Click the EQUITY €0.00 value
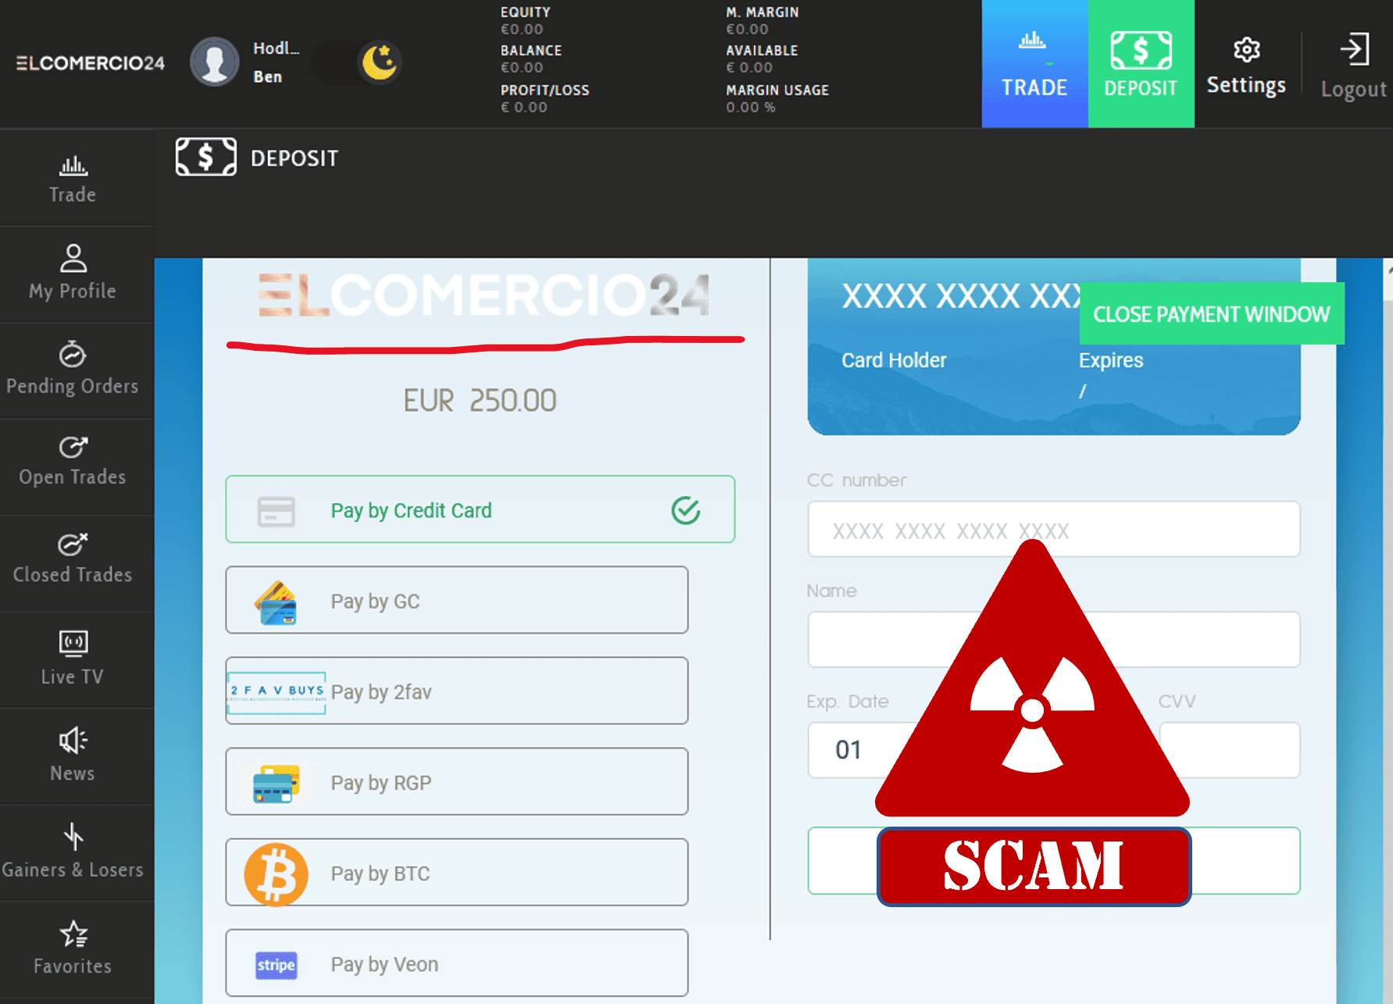 522,30
